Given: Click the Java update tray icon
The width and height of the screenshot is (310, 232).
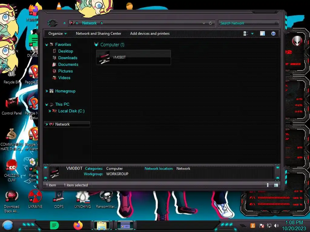Looking at the screenshot, I should (x=253, y=225).
